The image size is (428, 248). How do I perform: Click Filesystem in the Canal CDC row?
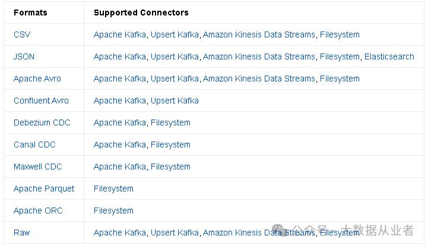(x=170, y=145)
